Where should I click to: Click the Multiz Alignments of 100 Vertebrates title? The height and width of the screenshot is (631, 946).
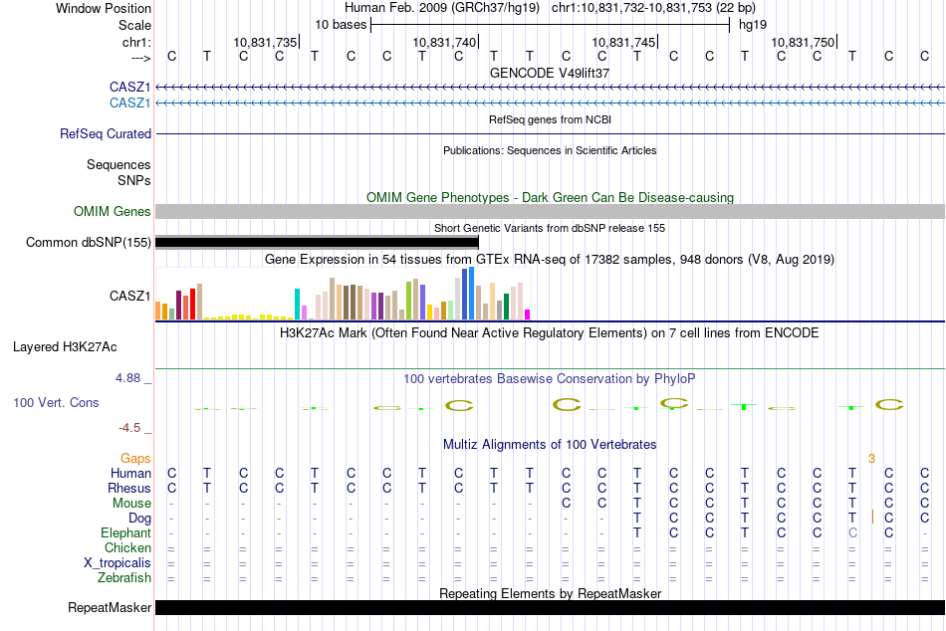click(x=550, y=444)
